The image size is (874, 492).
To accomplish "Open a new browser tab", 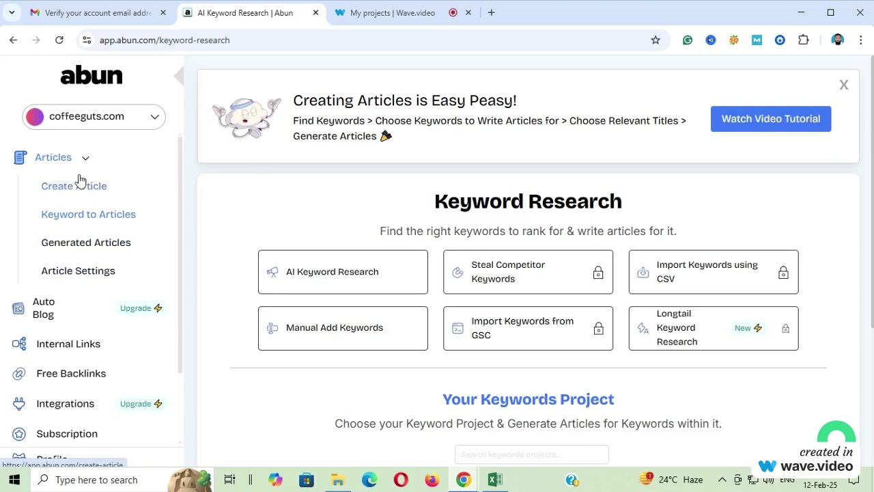I will pos(491,12).
